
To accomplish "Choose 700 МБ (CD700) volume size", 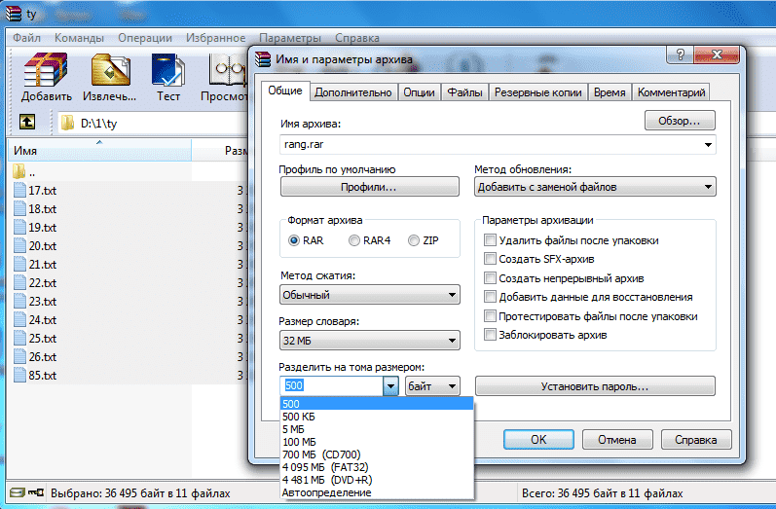I will click(377, 454).
